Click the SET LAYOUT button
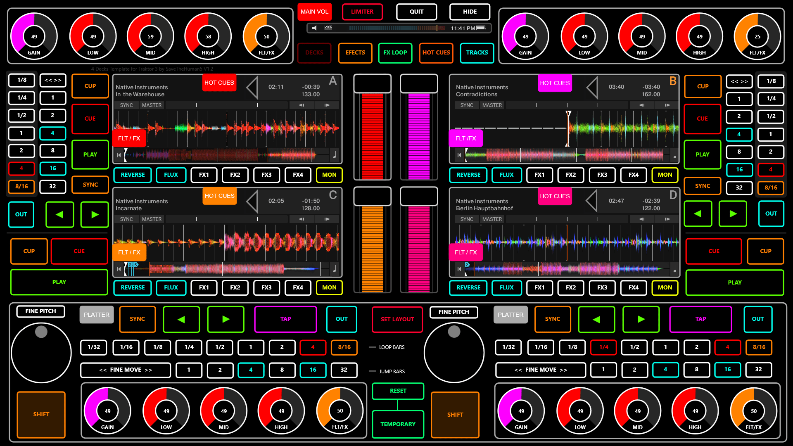Image resolution: width=793 pixels, height=446 pixels. (x=397, y=319)
